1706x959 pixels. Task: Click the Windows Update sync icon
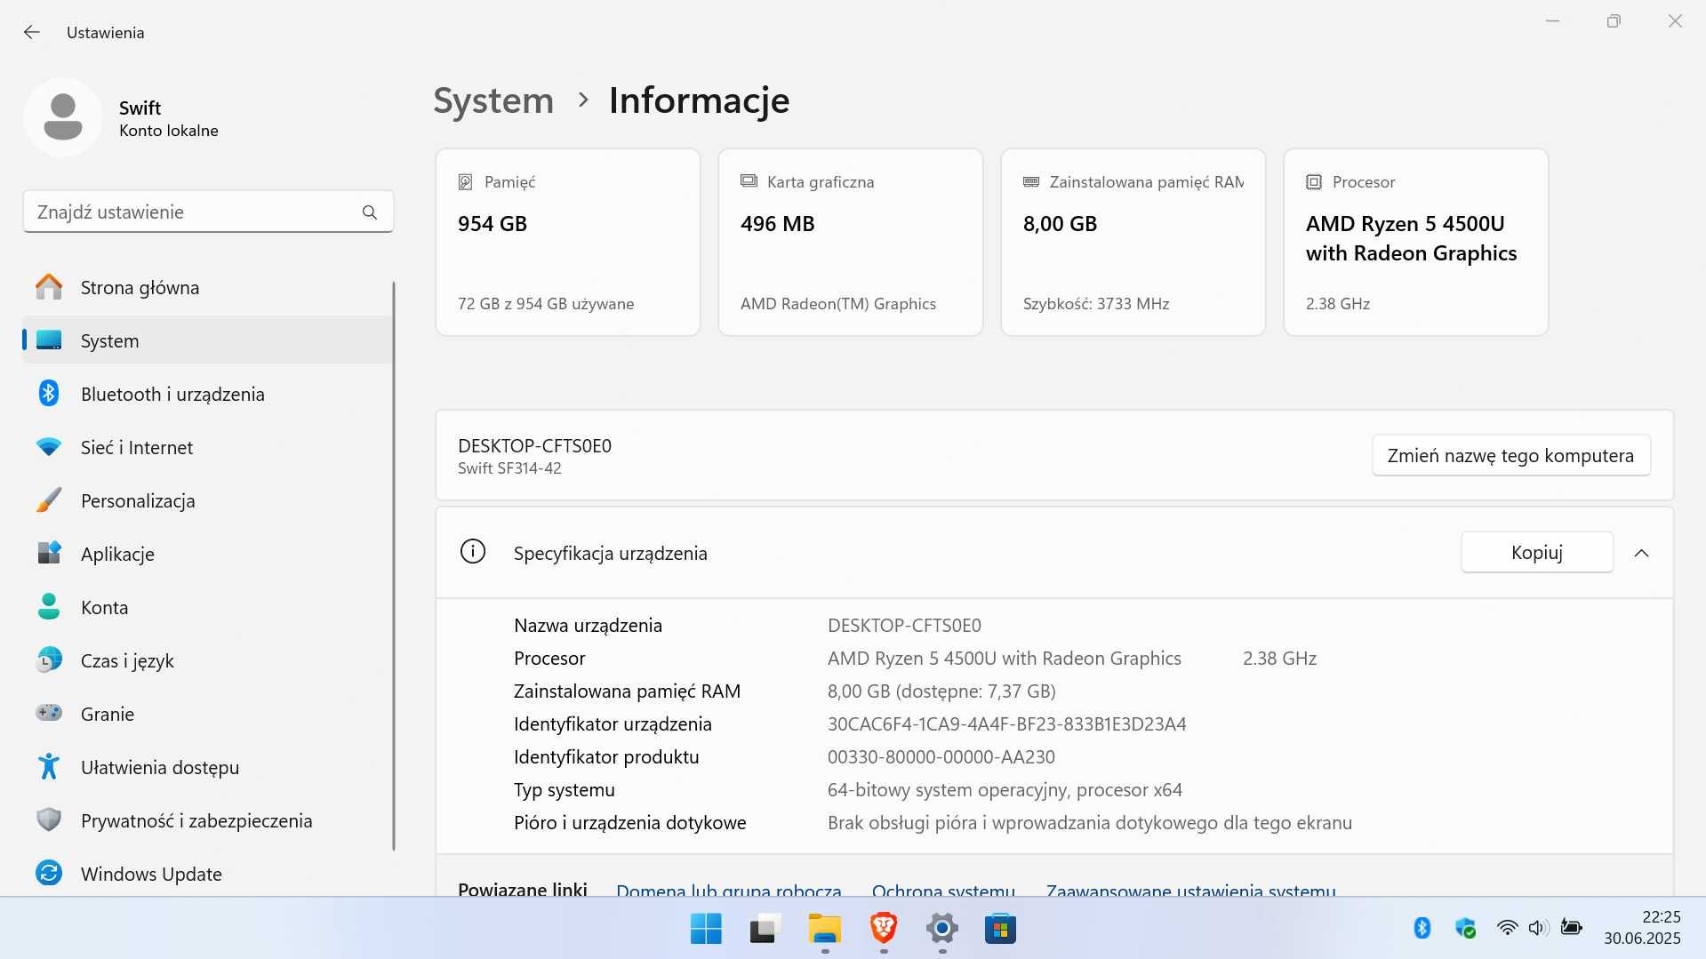49,873
